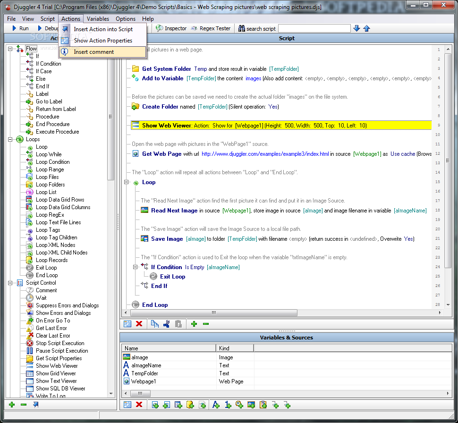Open the Help menu
Image resolution: width=458 pixels, height=423 pixels.
pyautogui.click(x=148, y=19)
